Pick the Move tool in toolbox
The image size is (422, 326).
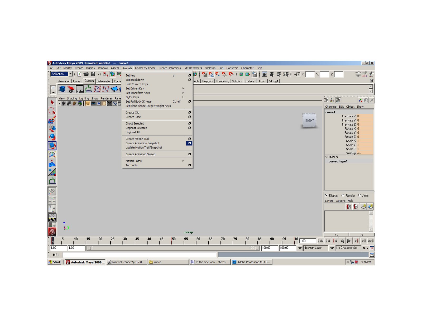pos(52,128)
